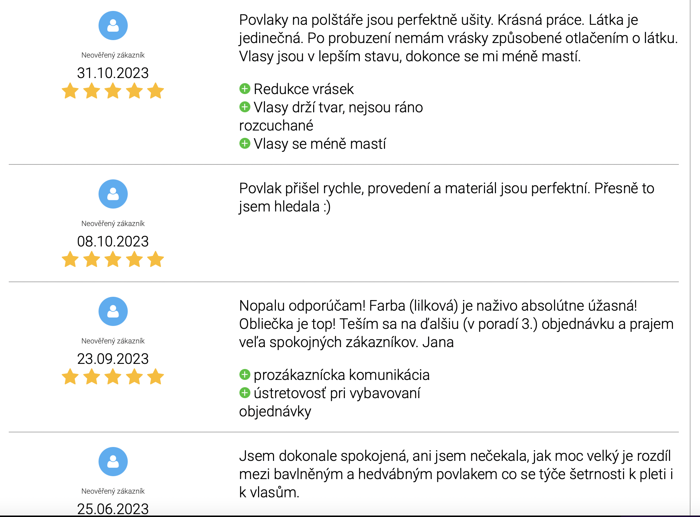Select the date 08.10.2023
Viewport: 700px width, 517px height.
(113, 241)
